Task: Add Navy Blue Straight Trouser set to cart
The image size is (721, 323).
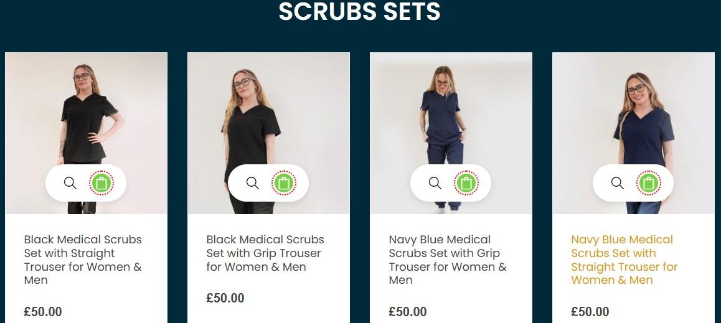Action: pos(649,183)
